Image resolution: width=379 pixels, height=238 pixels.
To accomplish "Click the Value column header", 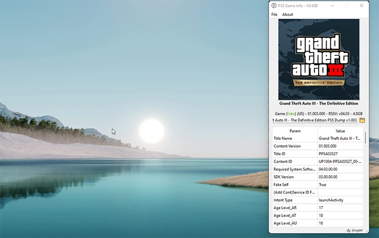I will click(x=340, y=131).
